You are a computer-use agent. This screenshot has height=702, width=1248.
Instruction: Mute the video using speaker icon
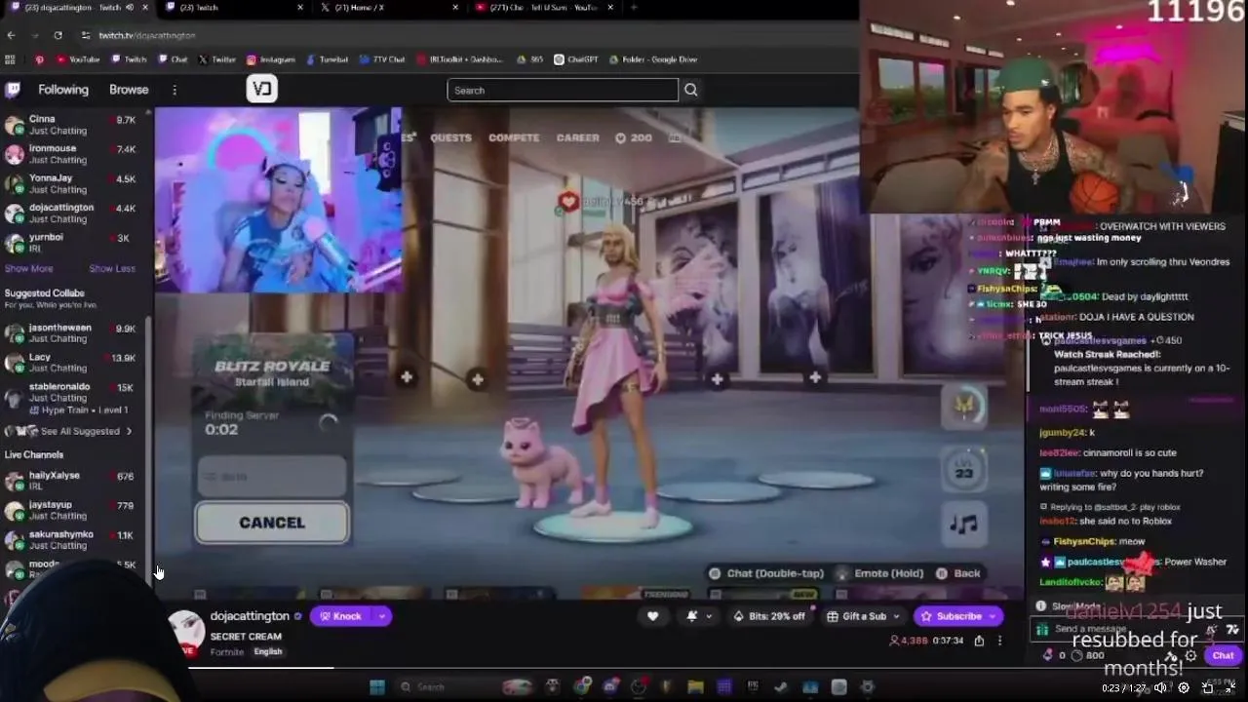point(1159,687)
